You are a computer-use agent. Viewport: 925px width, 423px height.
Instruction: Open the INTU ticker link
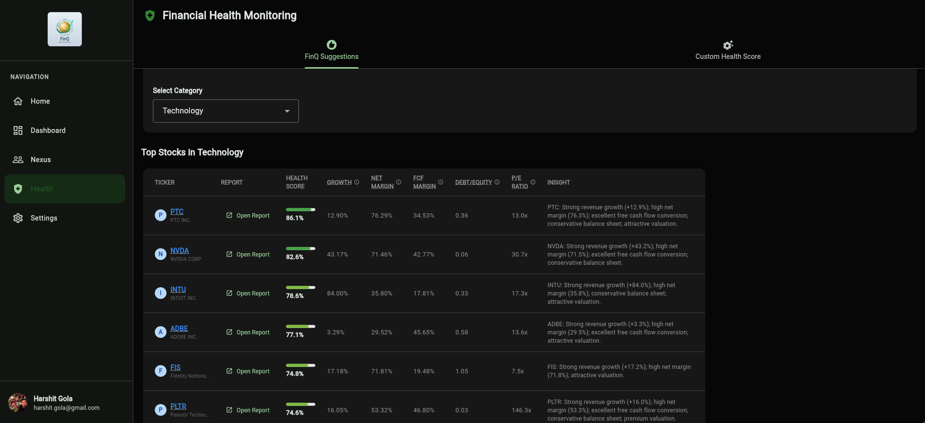click(178, 290)
